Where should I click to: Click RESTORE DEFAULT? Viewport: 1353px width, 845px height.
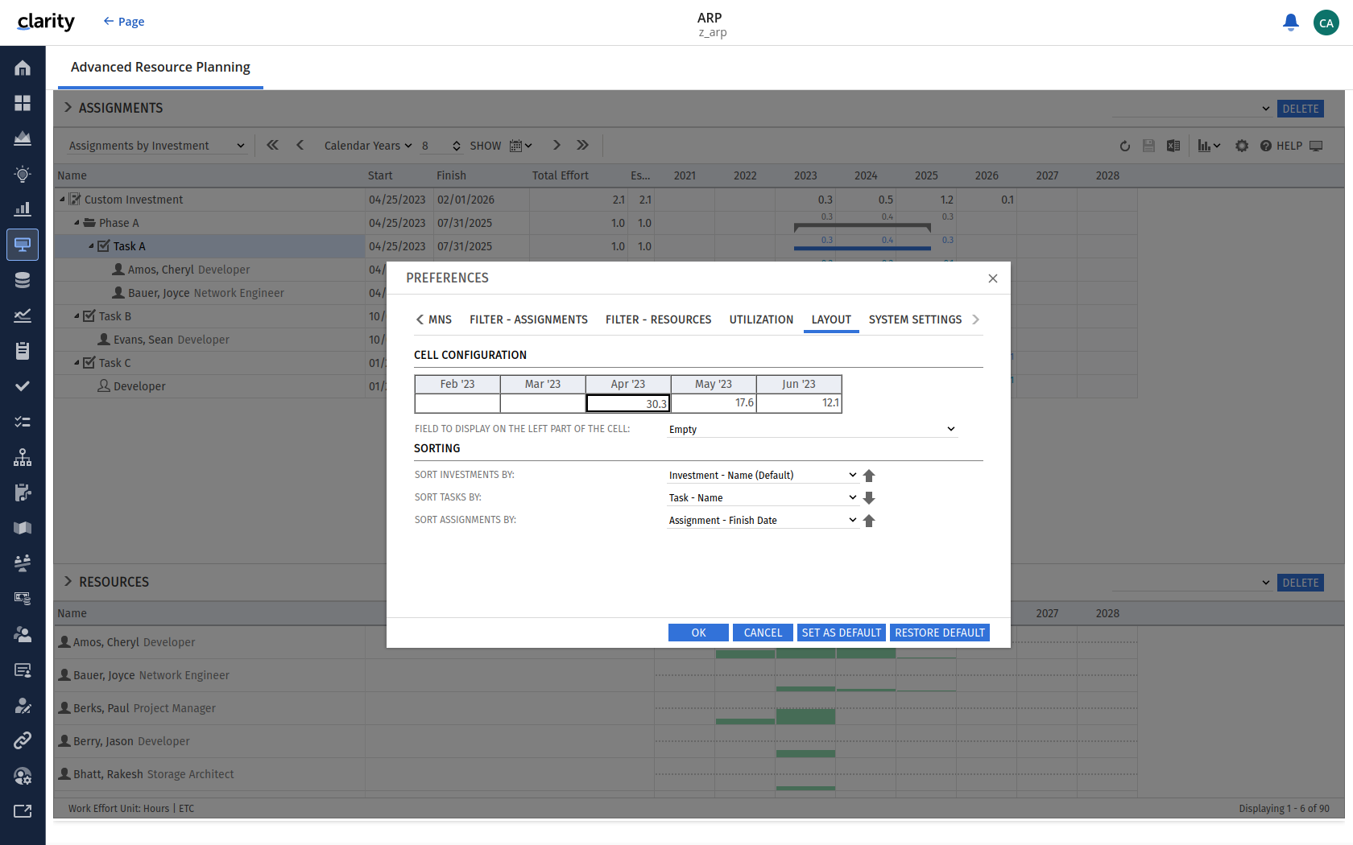(940, 633)
